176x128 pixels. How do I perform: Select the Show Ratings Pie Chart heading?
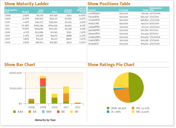[111, 65]
